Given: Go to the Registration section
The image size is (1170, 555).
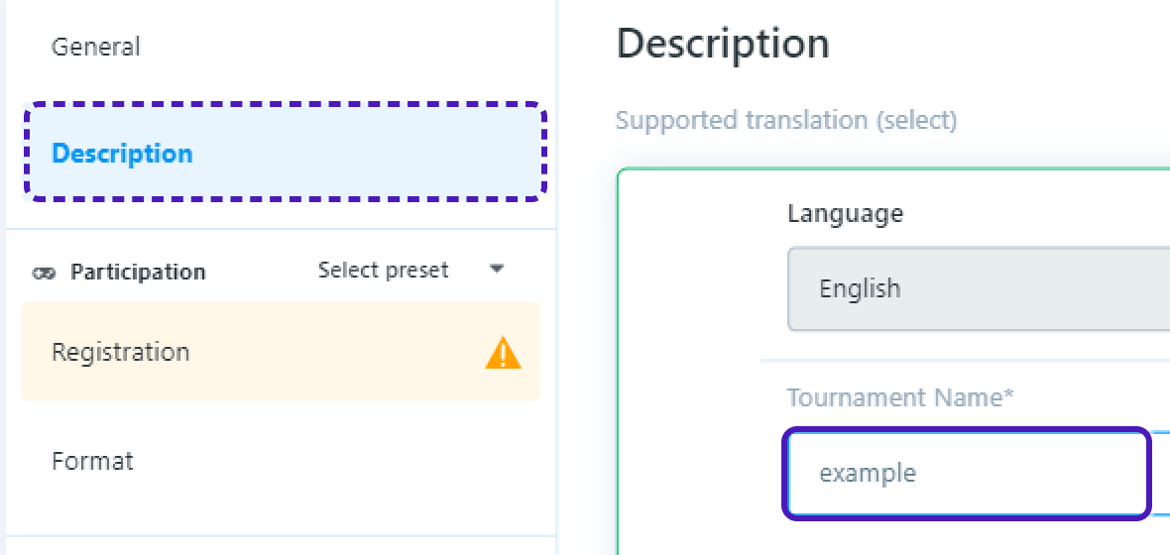Looking at the screenshot, I should pos(121,352).
